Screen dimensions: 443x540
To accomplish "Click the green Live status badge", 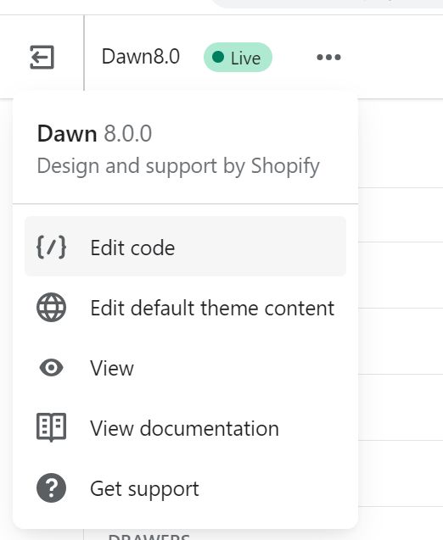I will pyautogui.click(x=238, y=57).
